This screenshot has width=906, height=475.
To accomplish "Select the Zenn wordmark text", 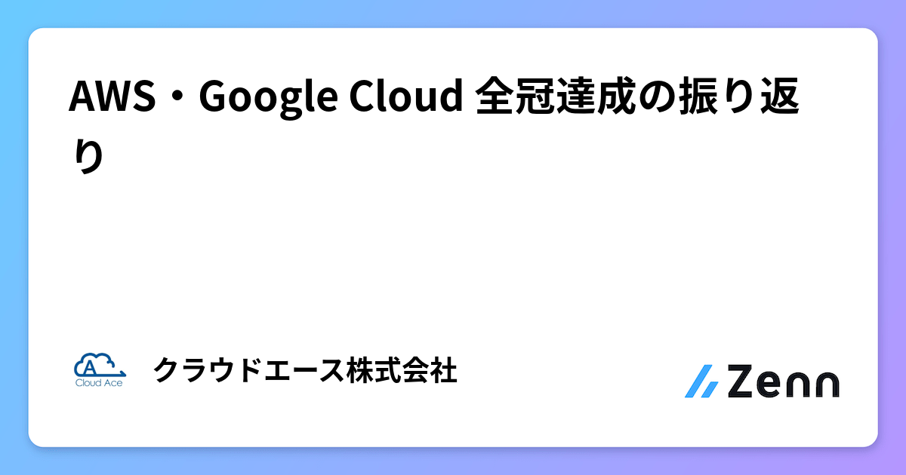I will (782, 382).
